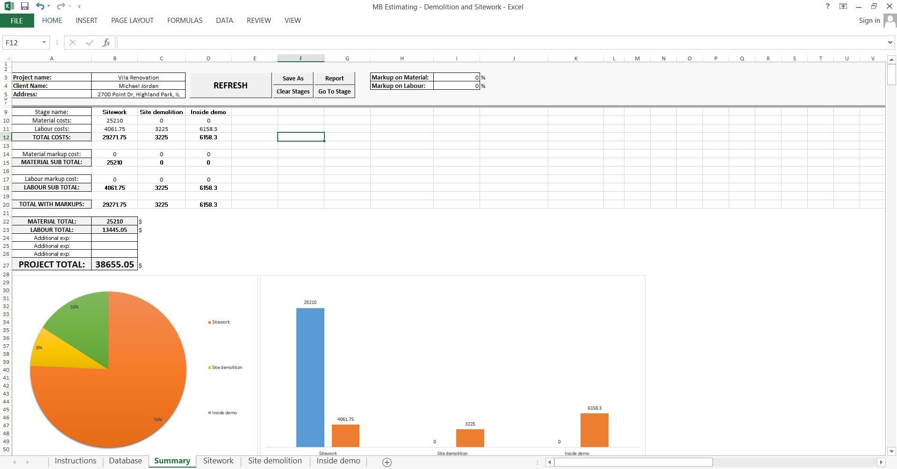
Task: Click the horizontal scrollbar at the bottom
Action: pyautogui.click(x=633, y=462)
